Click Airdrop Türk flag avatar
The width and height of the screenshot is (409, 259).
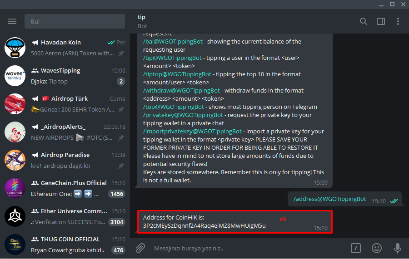point(15,104)
